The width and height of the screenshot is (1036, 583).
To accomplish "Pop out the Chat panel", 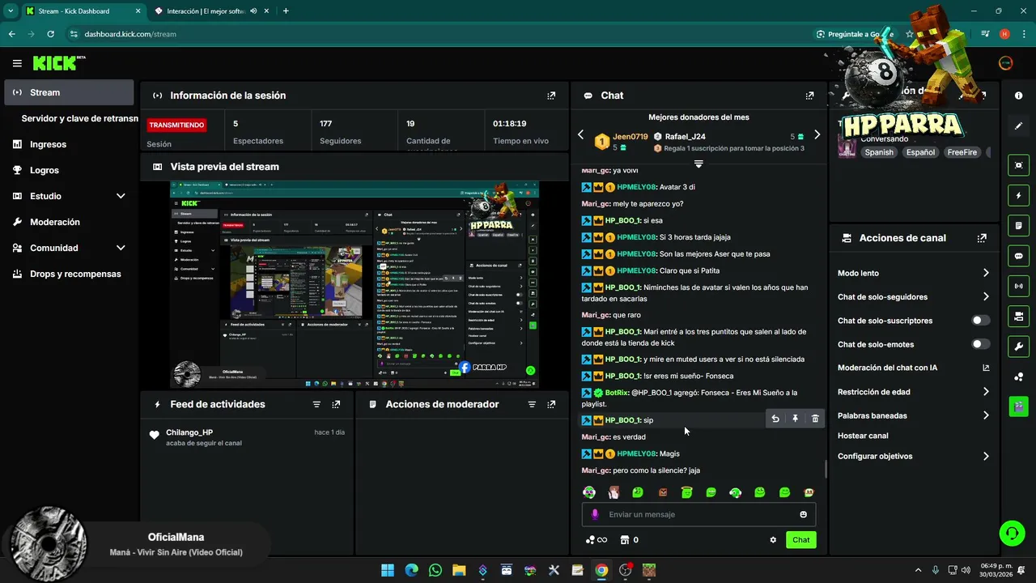I will [x=809, y=96].
